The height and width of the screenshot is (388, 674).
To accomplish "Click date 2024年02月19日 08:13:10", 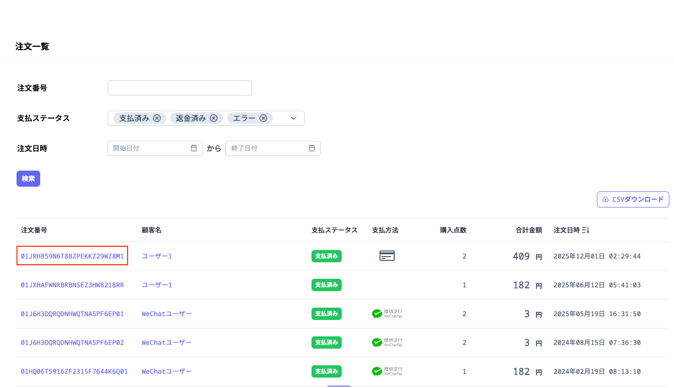I will click(597, 371).
